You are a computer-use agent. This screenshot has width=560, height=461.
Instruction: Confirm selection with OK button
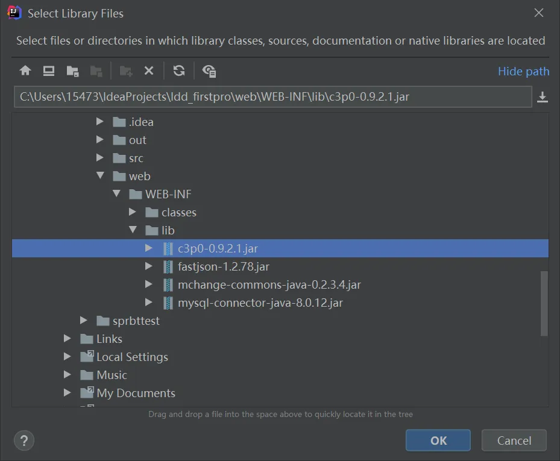(x=438, y=441)
